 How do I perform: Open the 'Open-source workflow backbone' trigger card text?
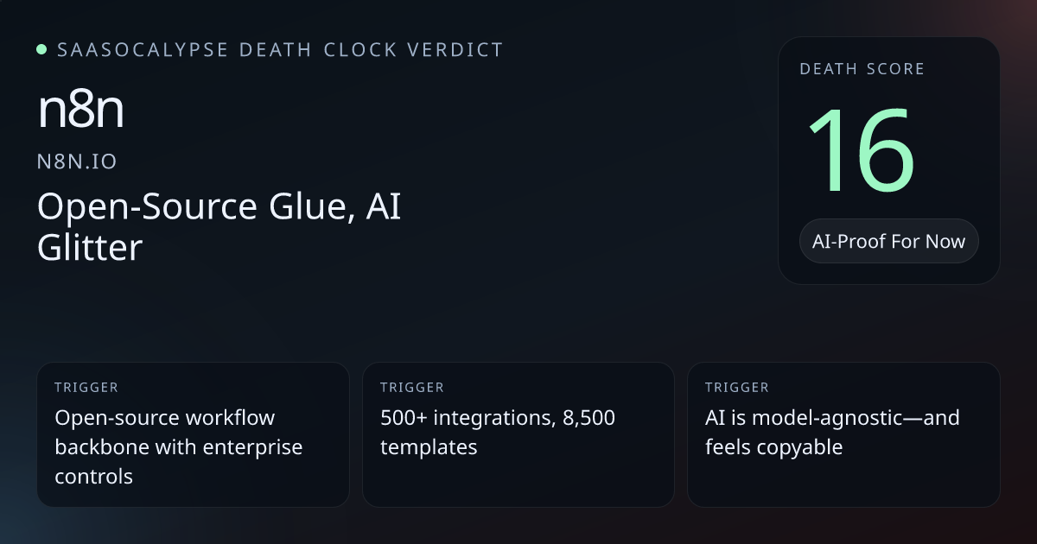point(178,446)
